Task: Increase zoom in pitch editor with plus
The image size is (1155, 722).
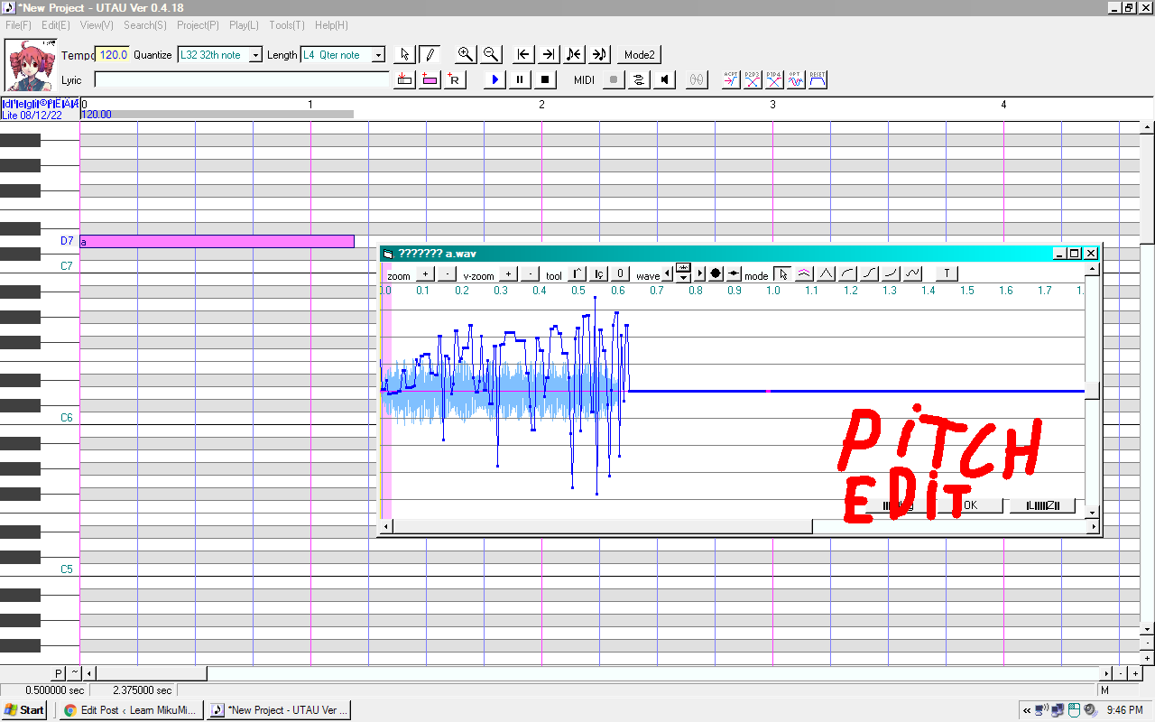Action: tap(424, 273)
